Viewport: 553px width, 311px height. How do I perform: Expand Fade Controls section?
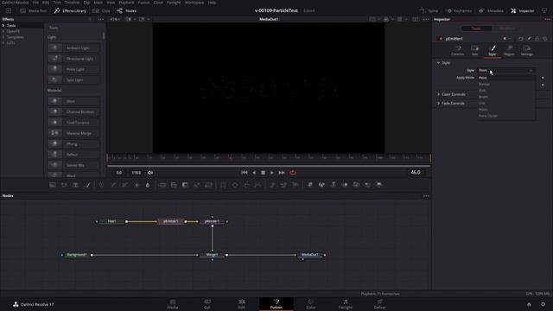tap(438, 104)
